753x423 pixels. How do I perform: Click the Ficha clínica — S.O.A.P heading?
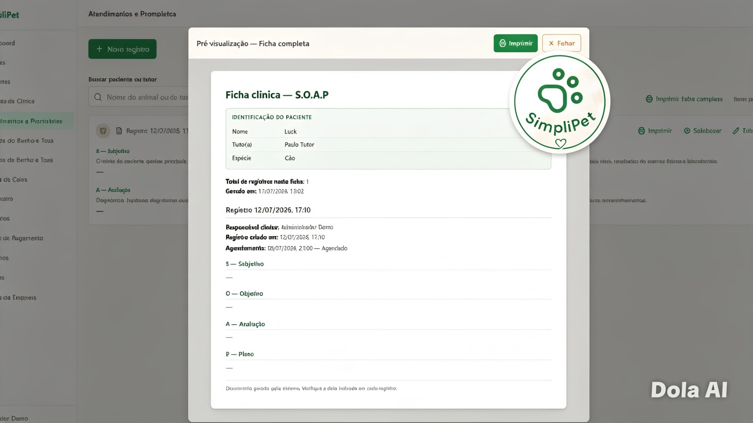tap(277, 95)
